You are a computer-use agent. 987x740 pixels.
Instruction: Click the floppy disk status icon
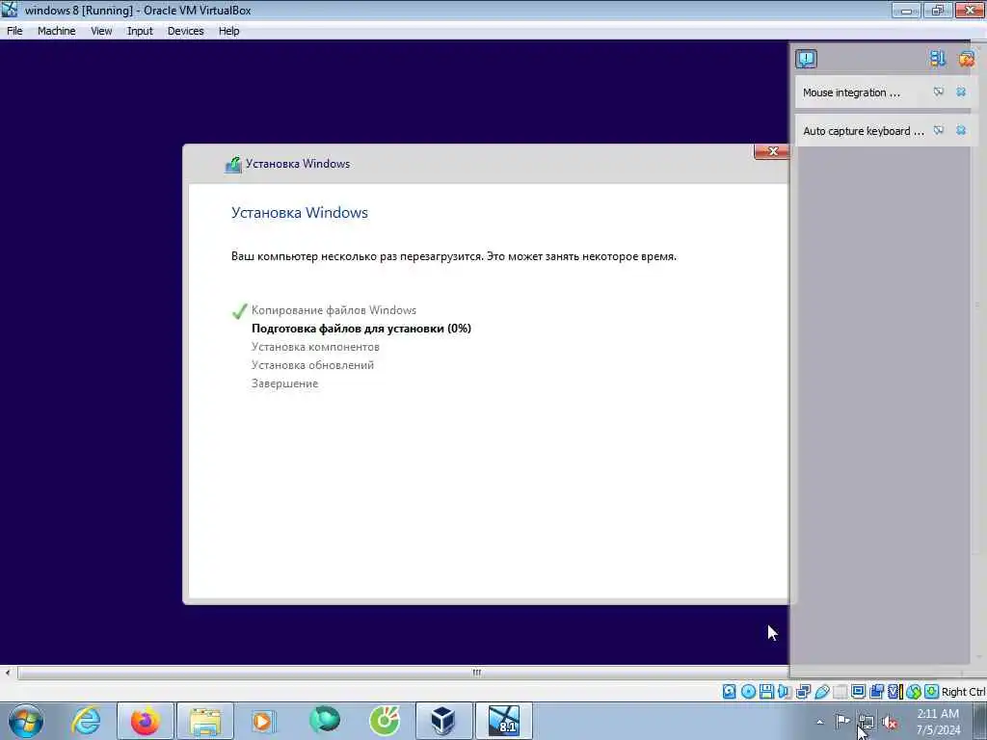pos(766,692)
